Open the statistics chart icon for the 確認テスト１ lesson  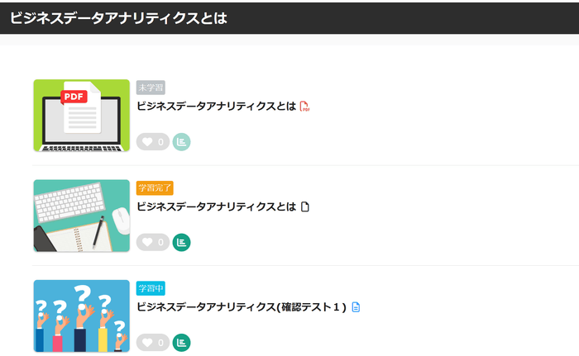point(181,342)
